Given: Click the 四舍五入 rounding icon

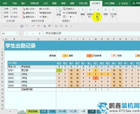Looking at the screenshot, I should coord(64,9).
